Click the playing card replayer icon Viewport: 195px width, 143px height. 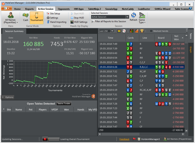pos(124,31)
